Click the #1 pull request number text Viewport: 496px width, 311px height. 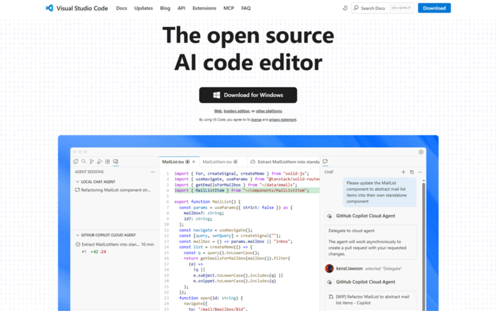point(84,251)
